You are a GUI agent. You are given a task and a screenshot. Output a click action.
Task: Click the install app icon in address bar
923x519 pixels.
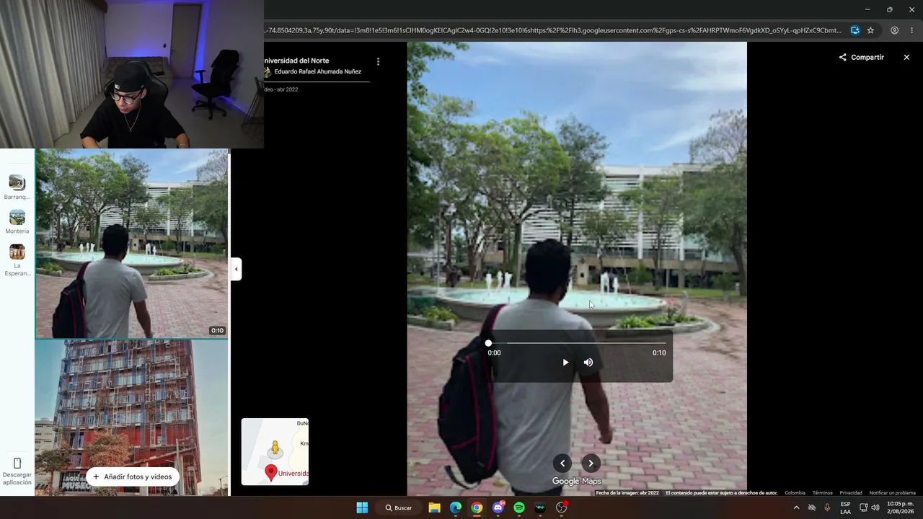[854, 30]
